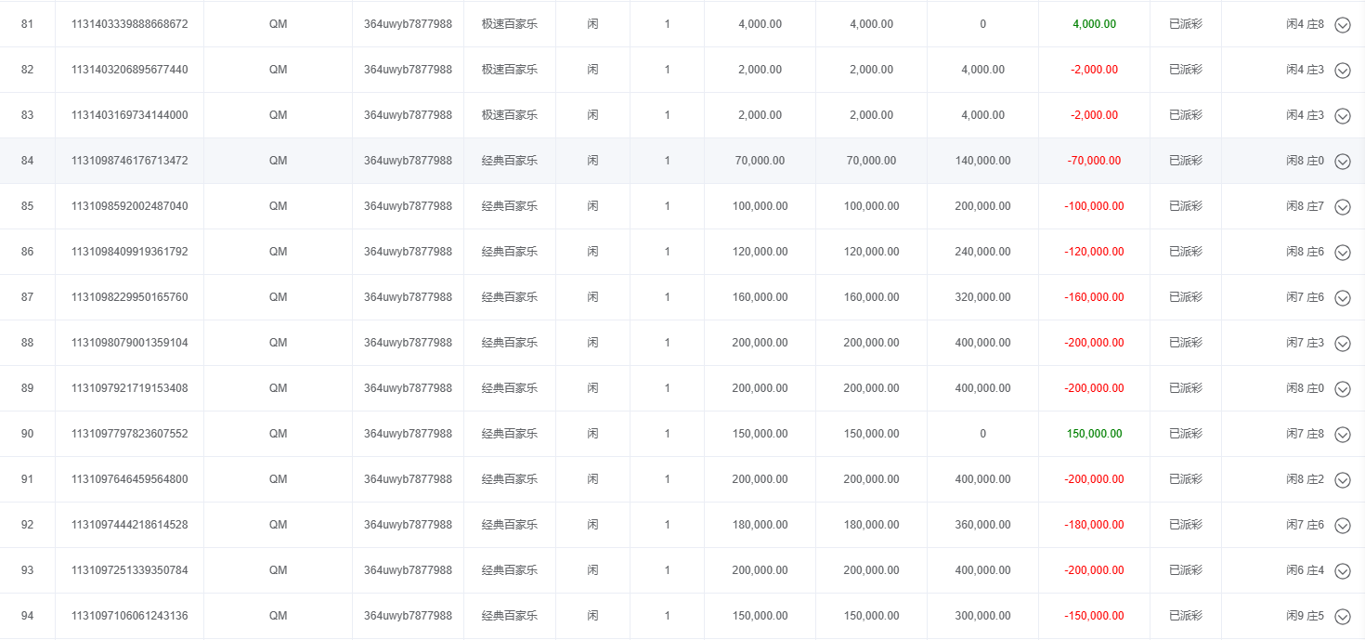This screenshot has width=1365, height=640.
Task: Click green 4,000.00 profit value
Action: tap(1094, 24)
